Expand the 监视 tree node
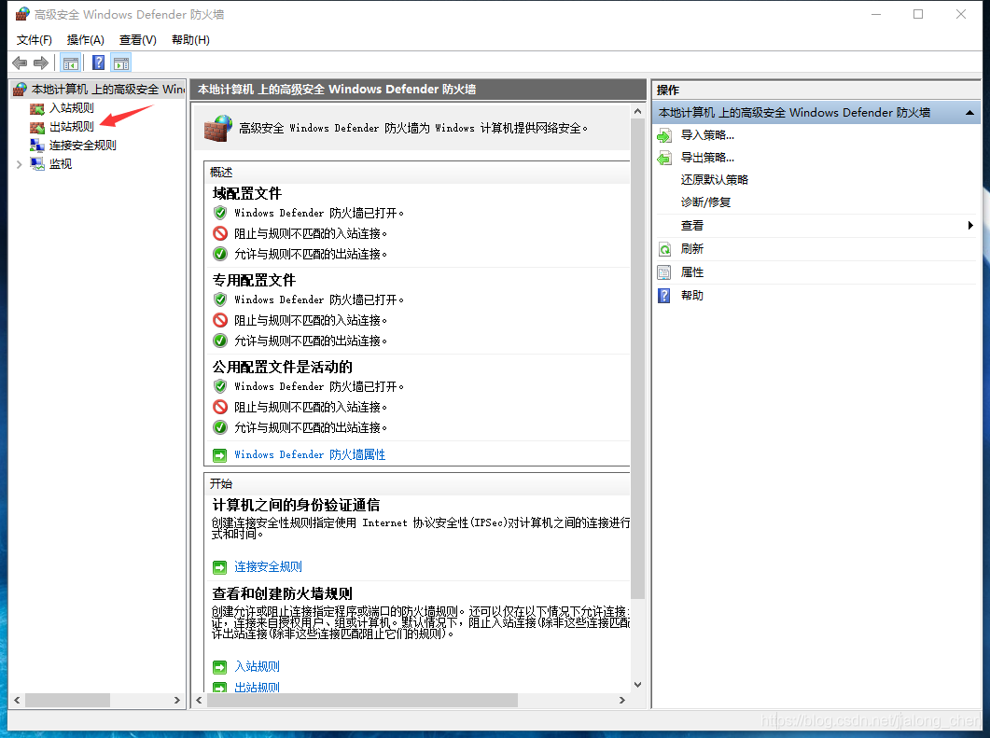The height and width of the screenshot is (738, 990). pos(19,164)
